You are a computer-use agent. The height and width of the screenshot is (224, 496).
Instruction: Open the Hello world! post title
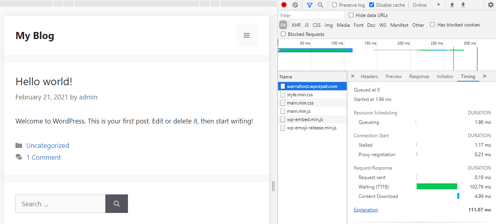tap(44, 82)
